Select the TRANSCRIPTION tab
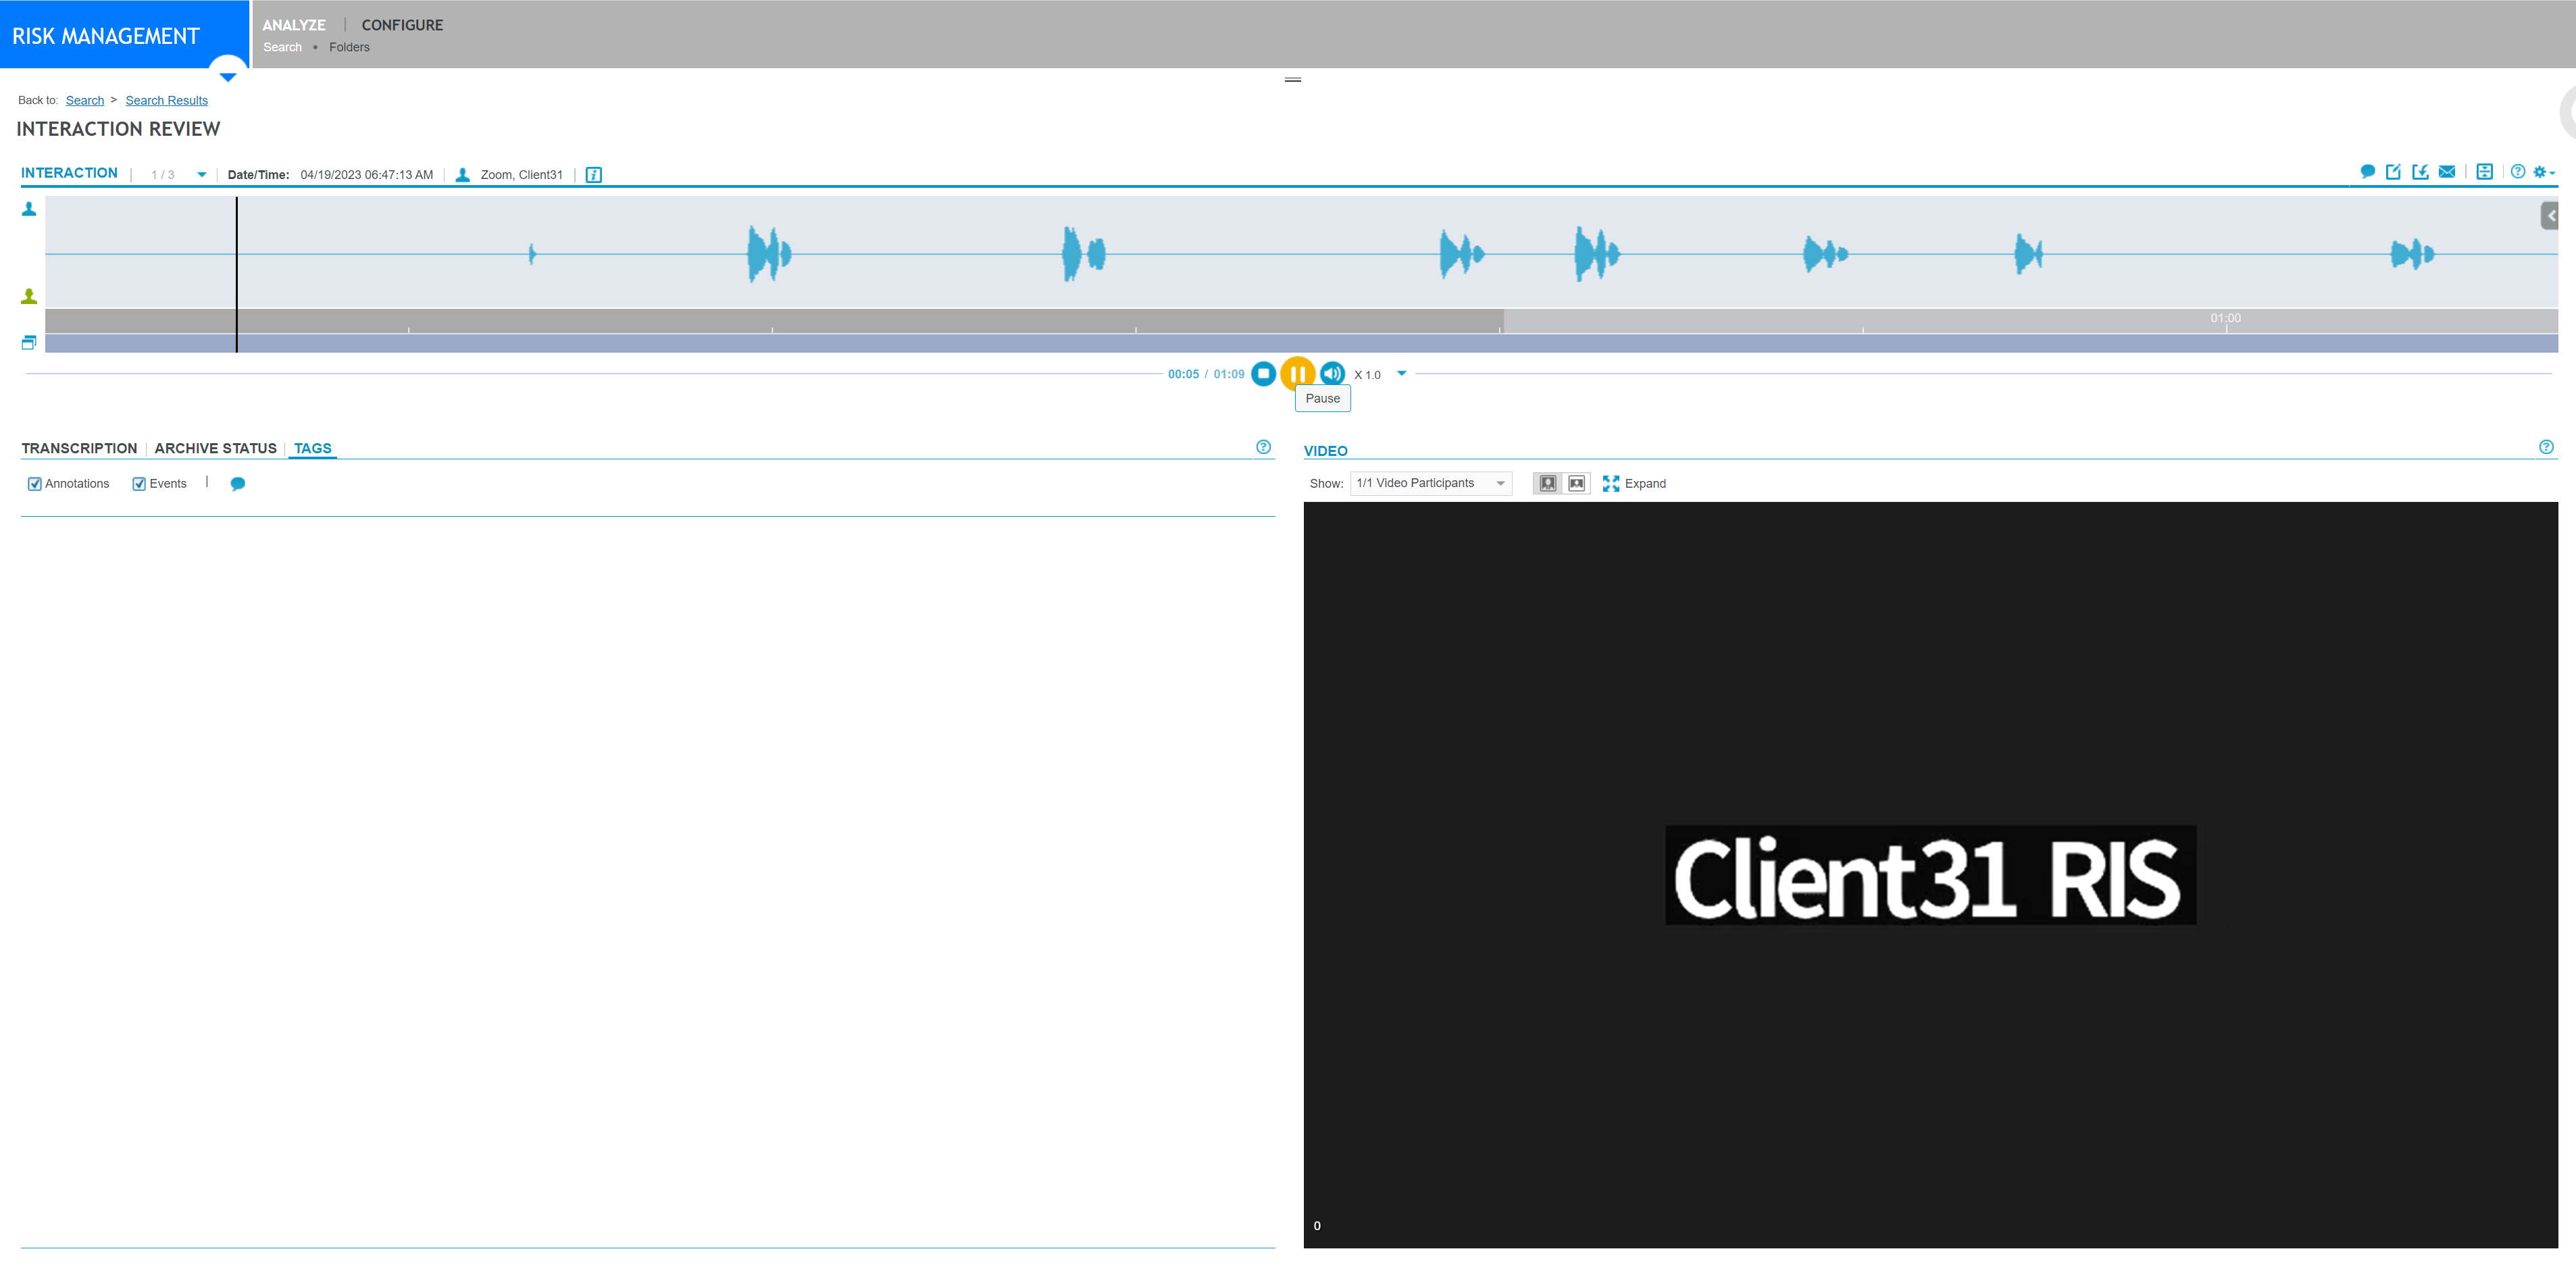The width and height of the screenshot is (2576, 1270). (79, 448)
